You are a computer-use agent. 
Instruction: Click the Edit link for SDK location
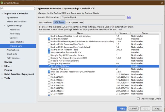pyautogui.click(x=129, y=17)
